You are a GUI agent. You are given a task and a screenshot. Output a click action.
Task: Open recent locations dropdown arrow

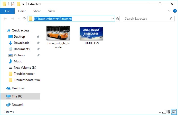(19, 19)
